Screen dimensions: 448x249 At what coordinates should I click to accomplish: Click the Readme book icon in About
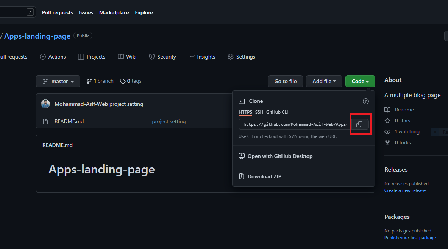tap(387, 110)
